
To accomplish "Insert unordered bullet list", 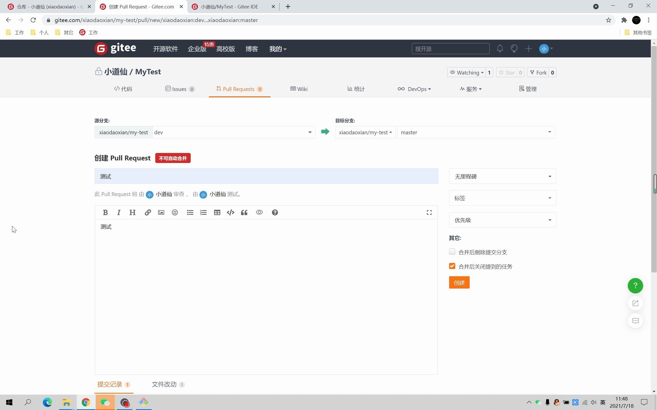I will tap(190, 213).
